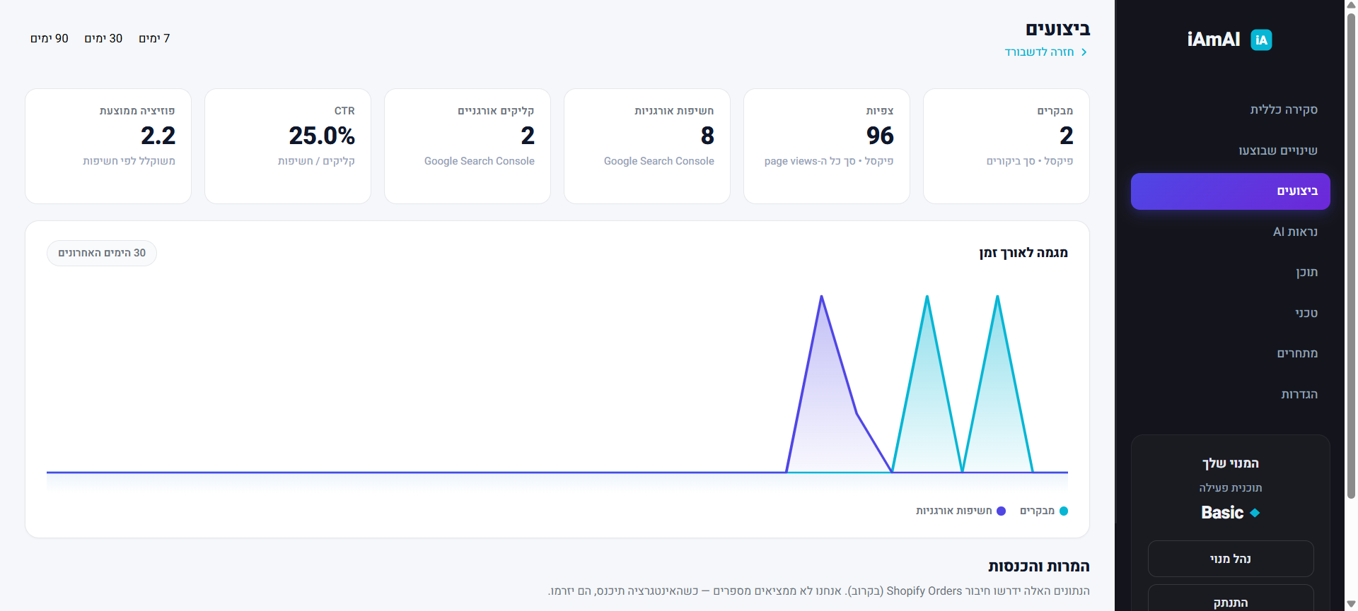This screenshot has width=1358, height=611.
Task: Click the ביצועים page title
Action: point(1058,29)
